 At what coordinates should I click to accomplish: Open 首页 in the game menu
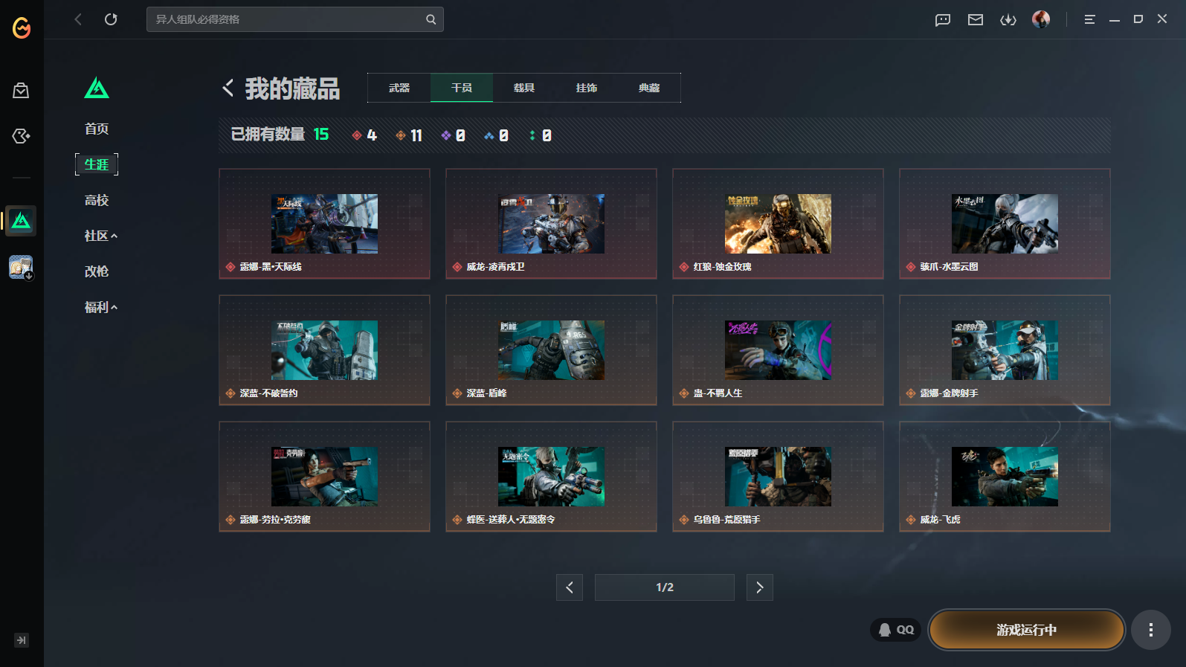pos(97,129)
